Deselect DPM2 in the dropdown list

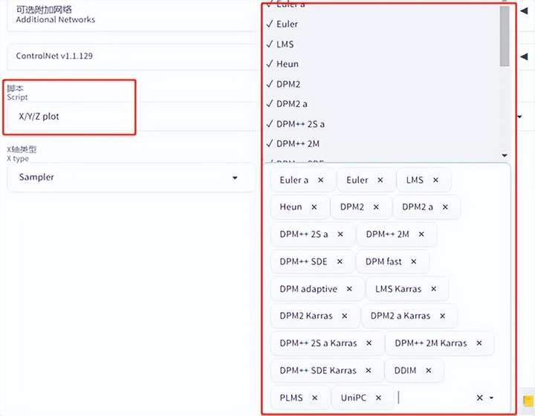point(381,84)
